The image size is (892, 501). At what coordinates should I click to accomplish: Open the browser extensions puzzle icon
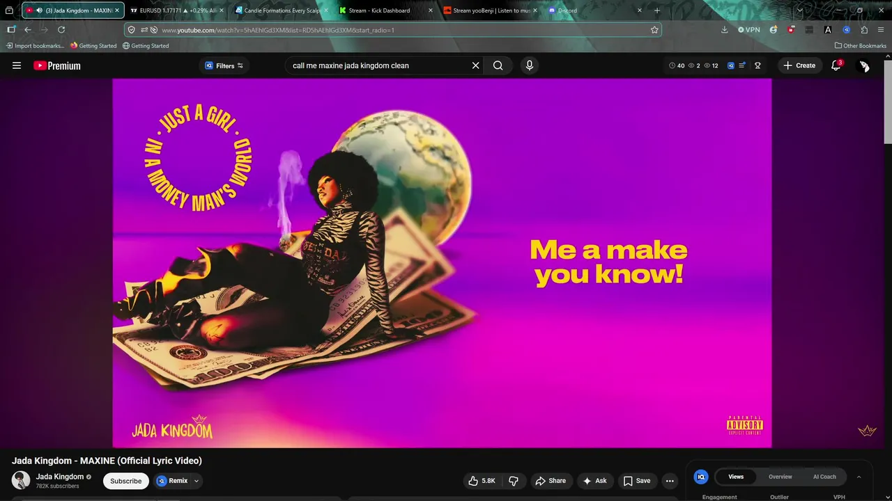click(x=864, y=30)
